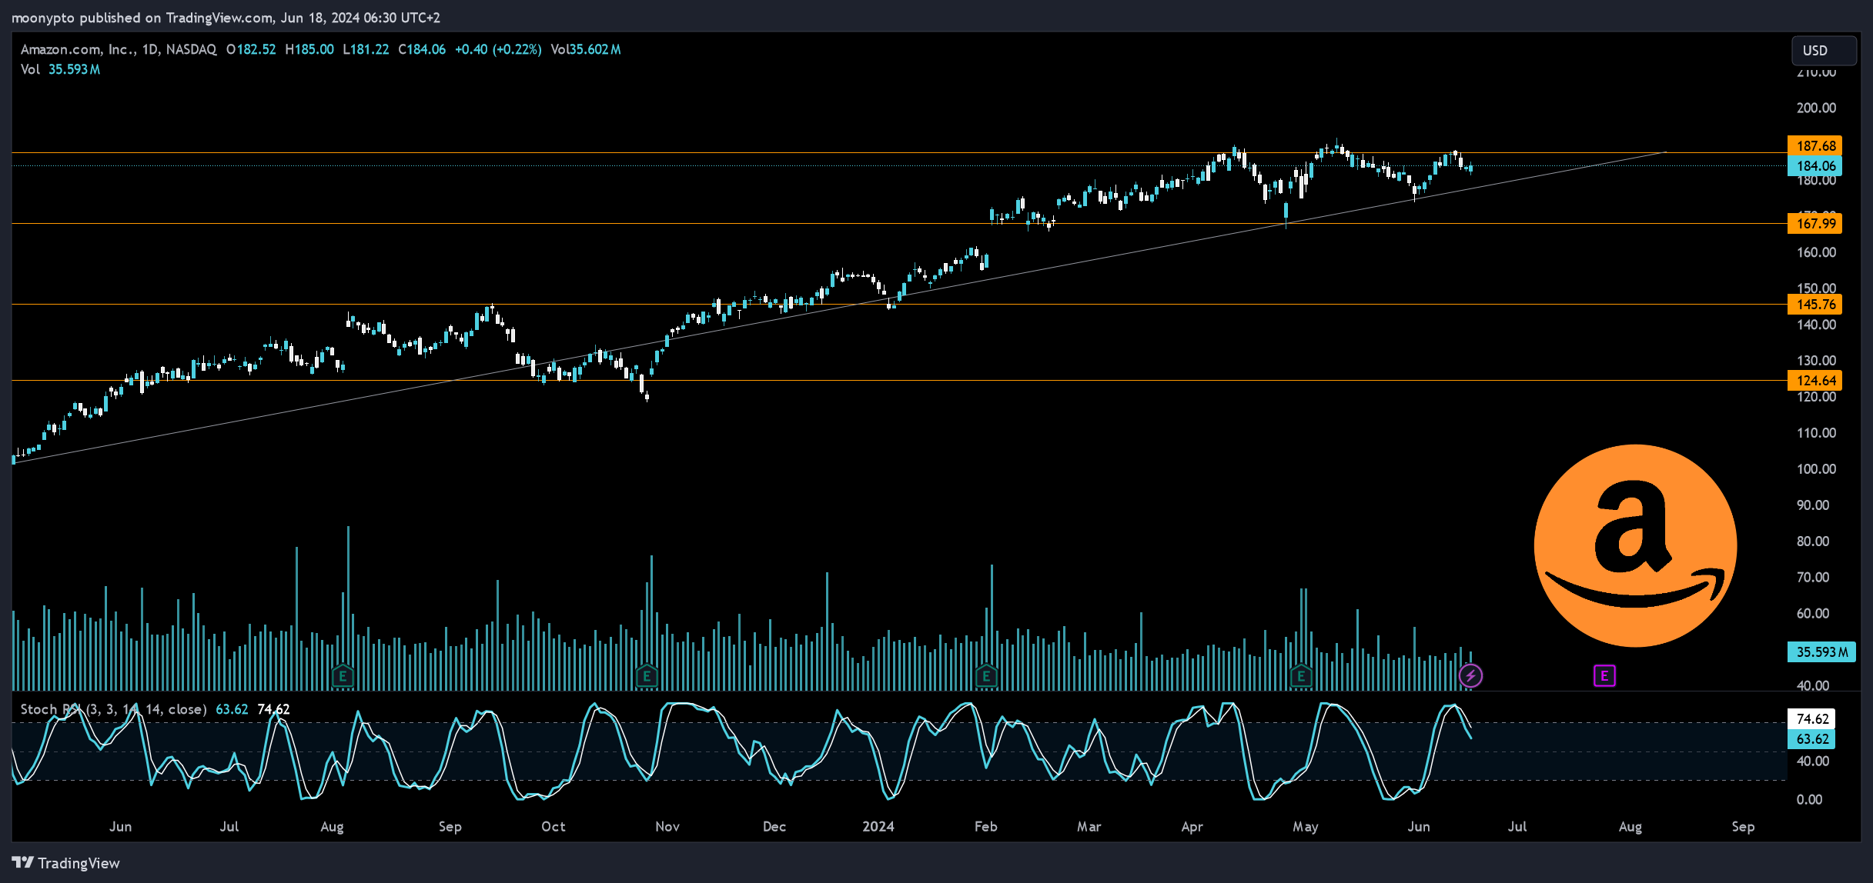Click the 160.00 price axis tick
Viewport: 1873px width, 883px height.
coord(1816,252)
